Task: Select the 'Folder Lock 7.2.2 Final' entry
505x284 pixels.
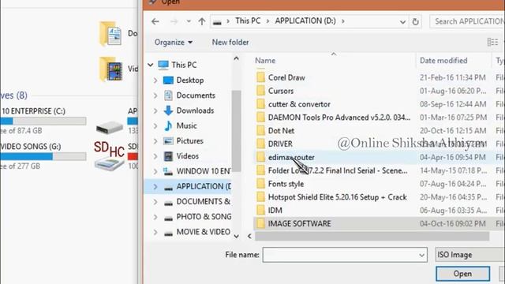Action: point(338,170)
